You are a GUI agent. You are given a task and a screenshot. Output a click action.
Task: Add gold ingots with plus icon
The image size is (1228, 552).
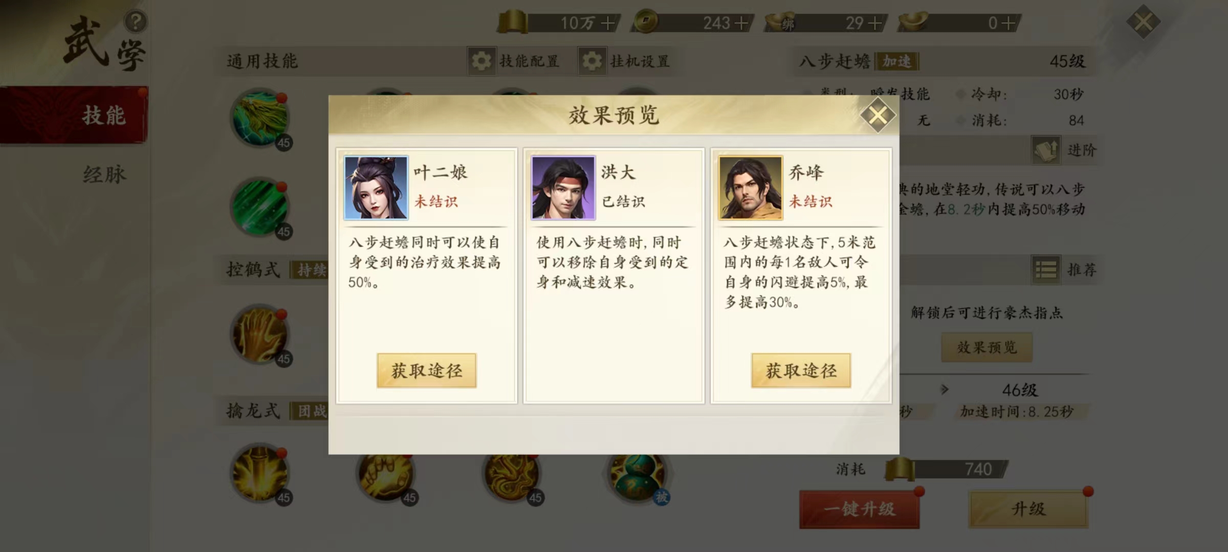[x=1007, y=23]
